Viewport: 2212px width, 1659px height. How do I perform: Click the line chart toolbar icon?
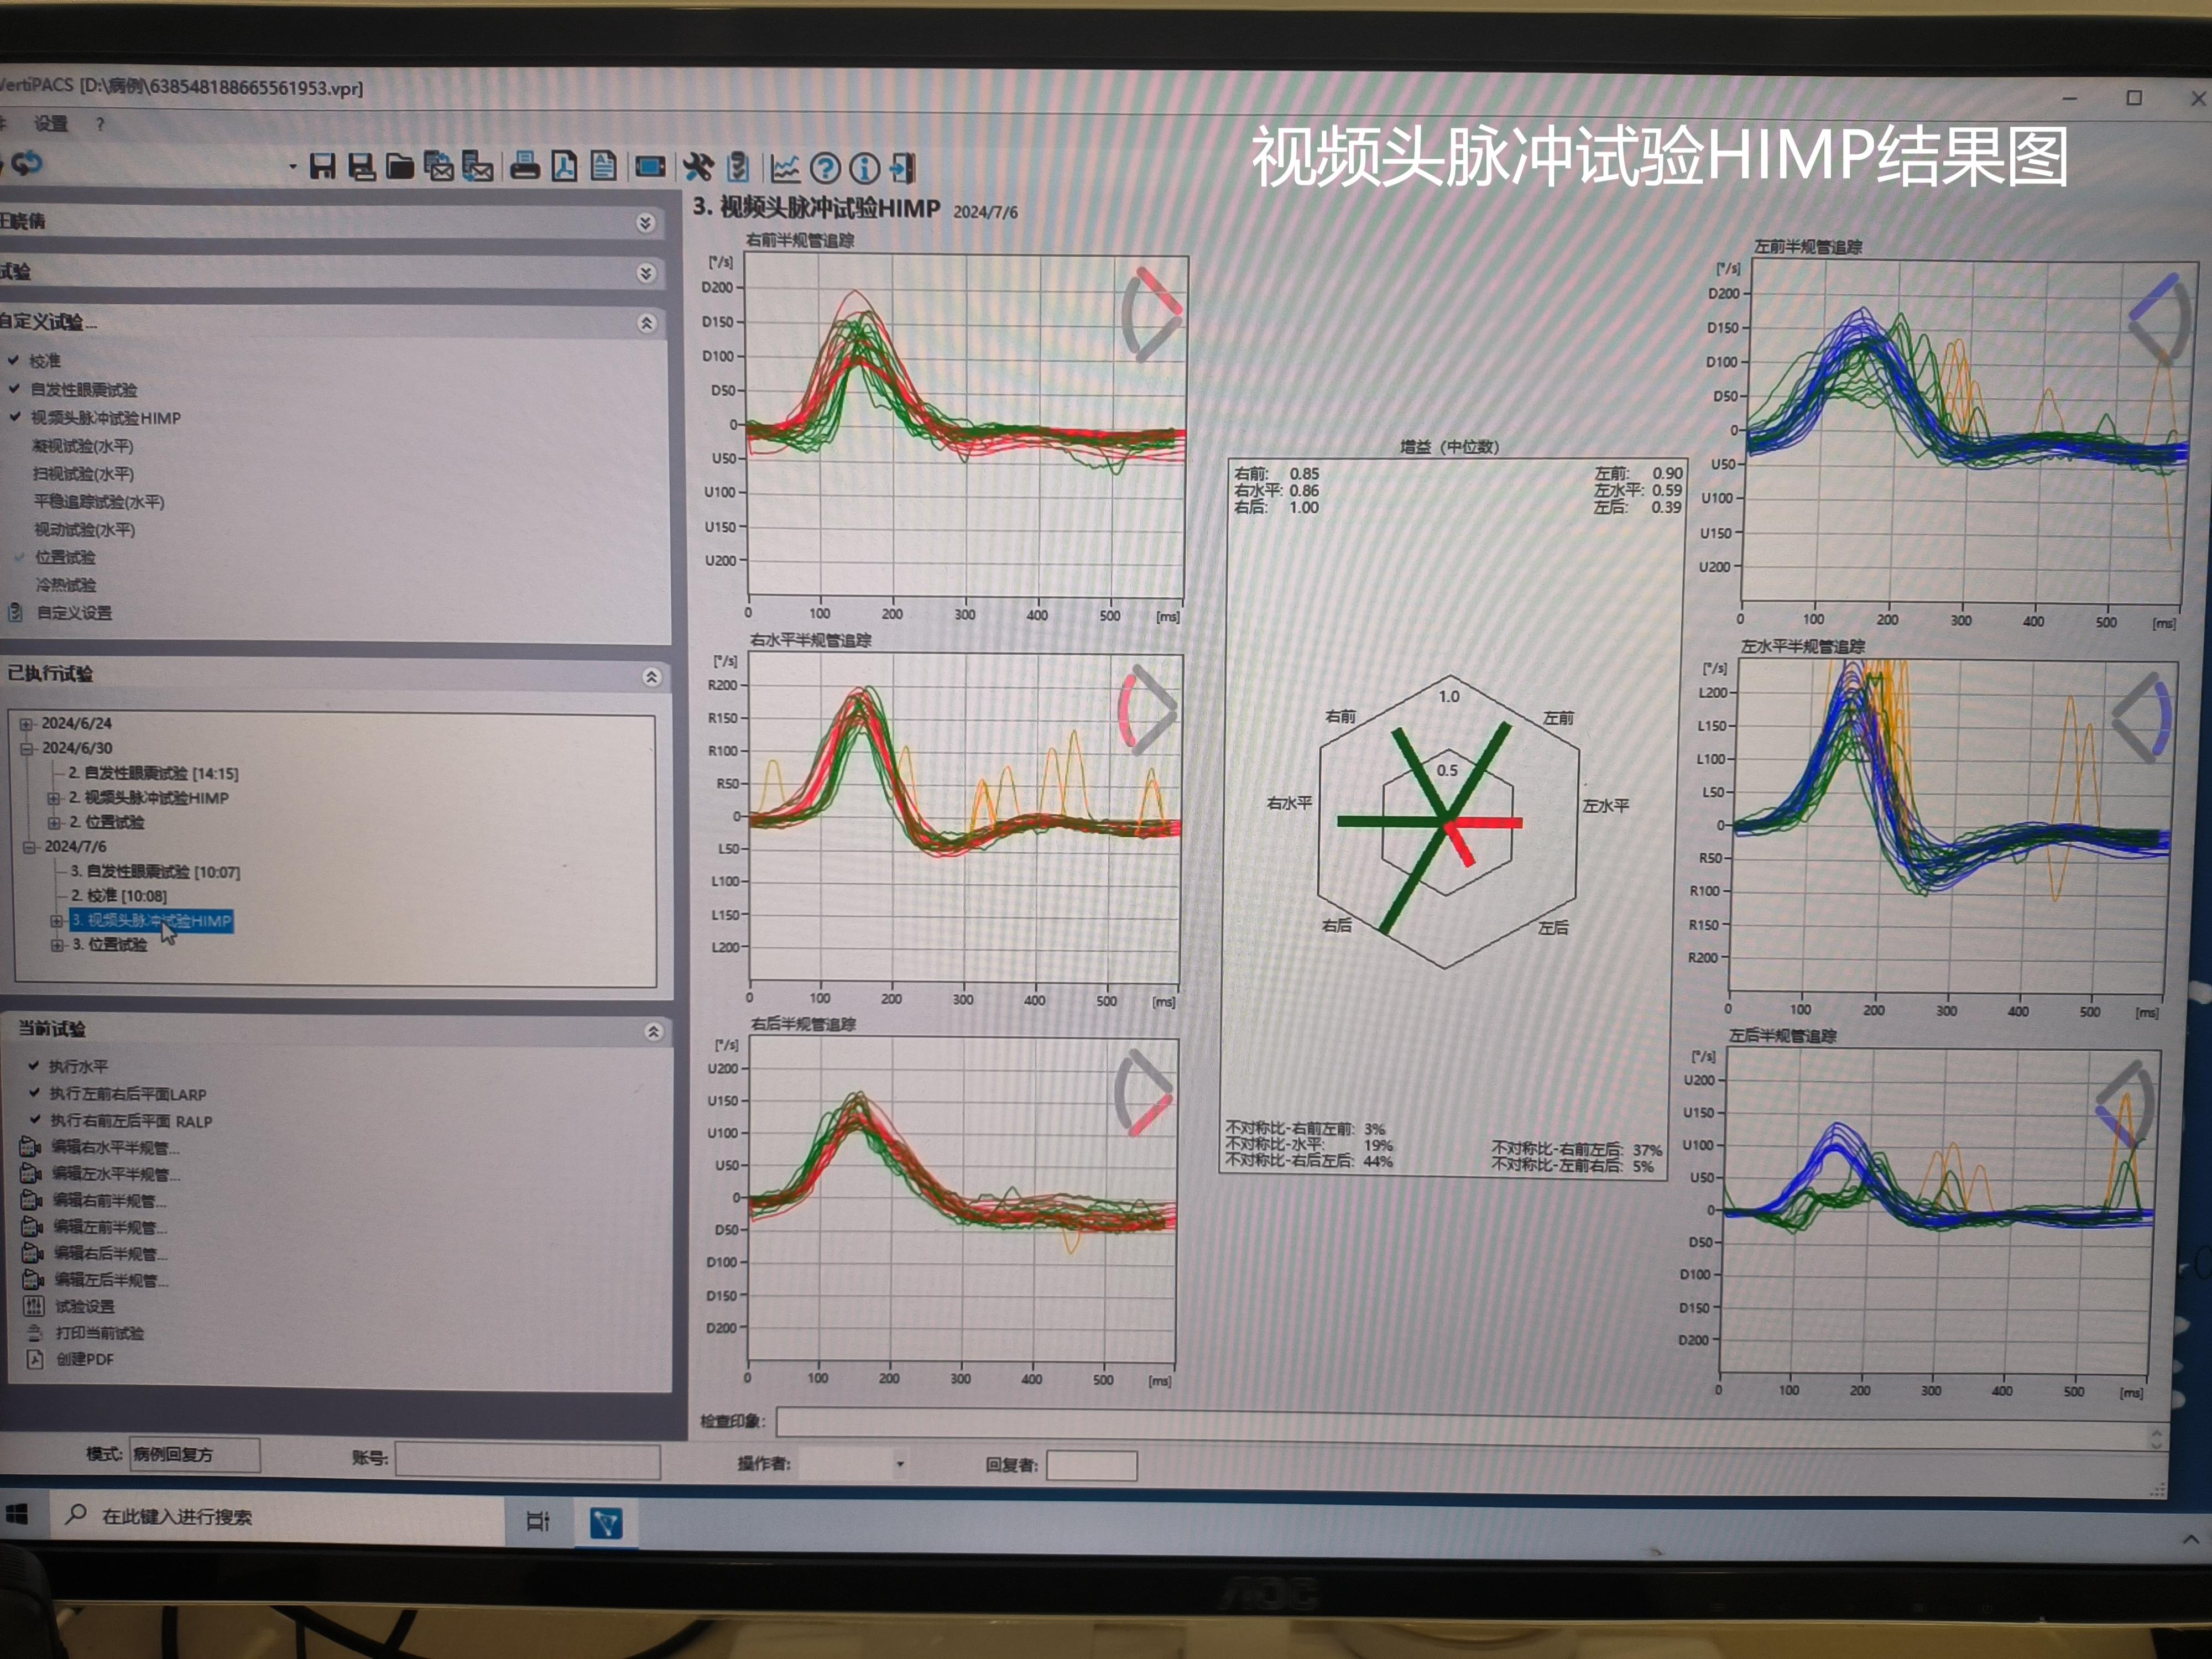coord(785,168)
